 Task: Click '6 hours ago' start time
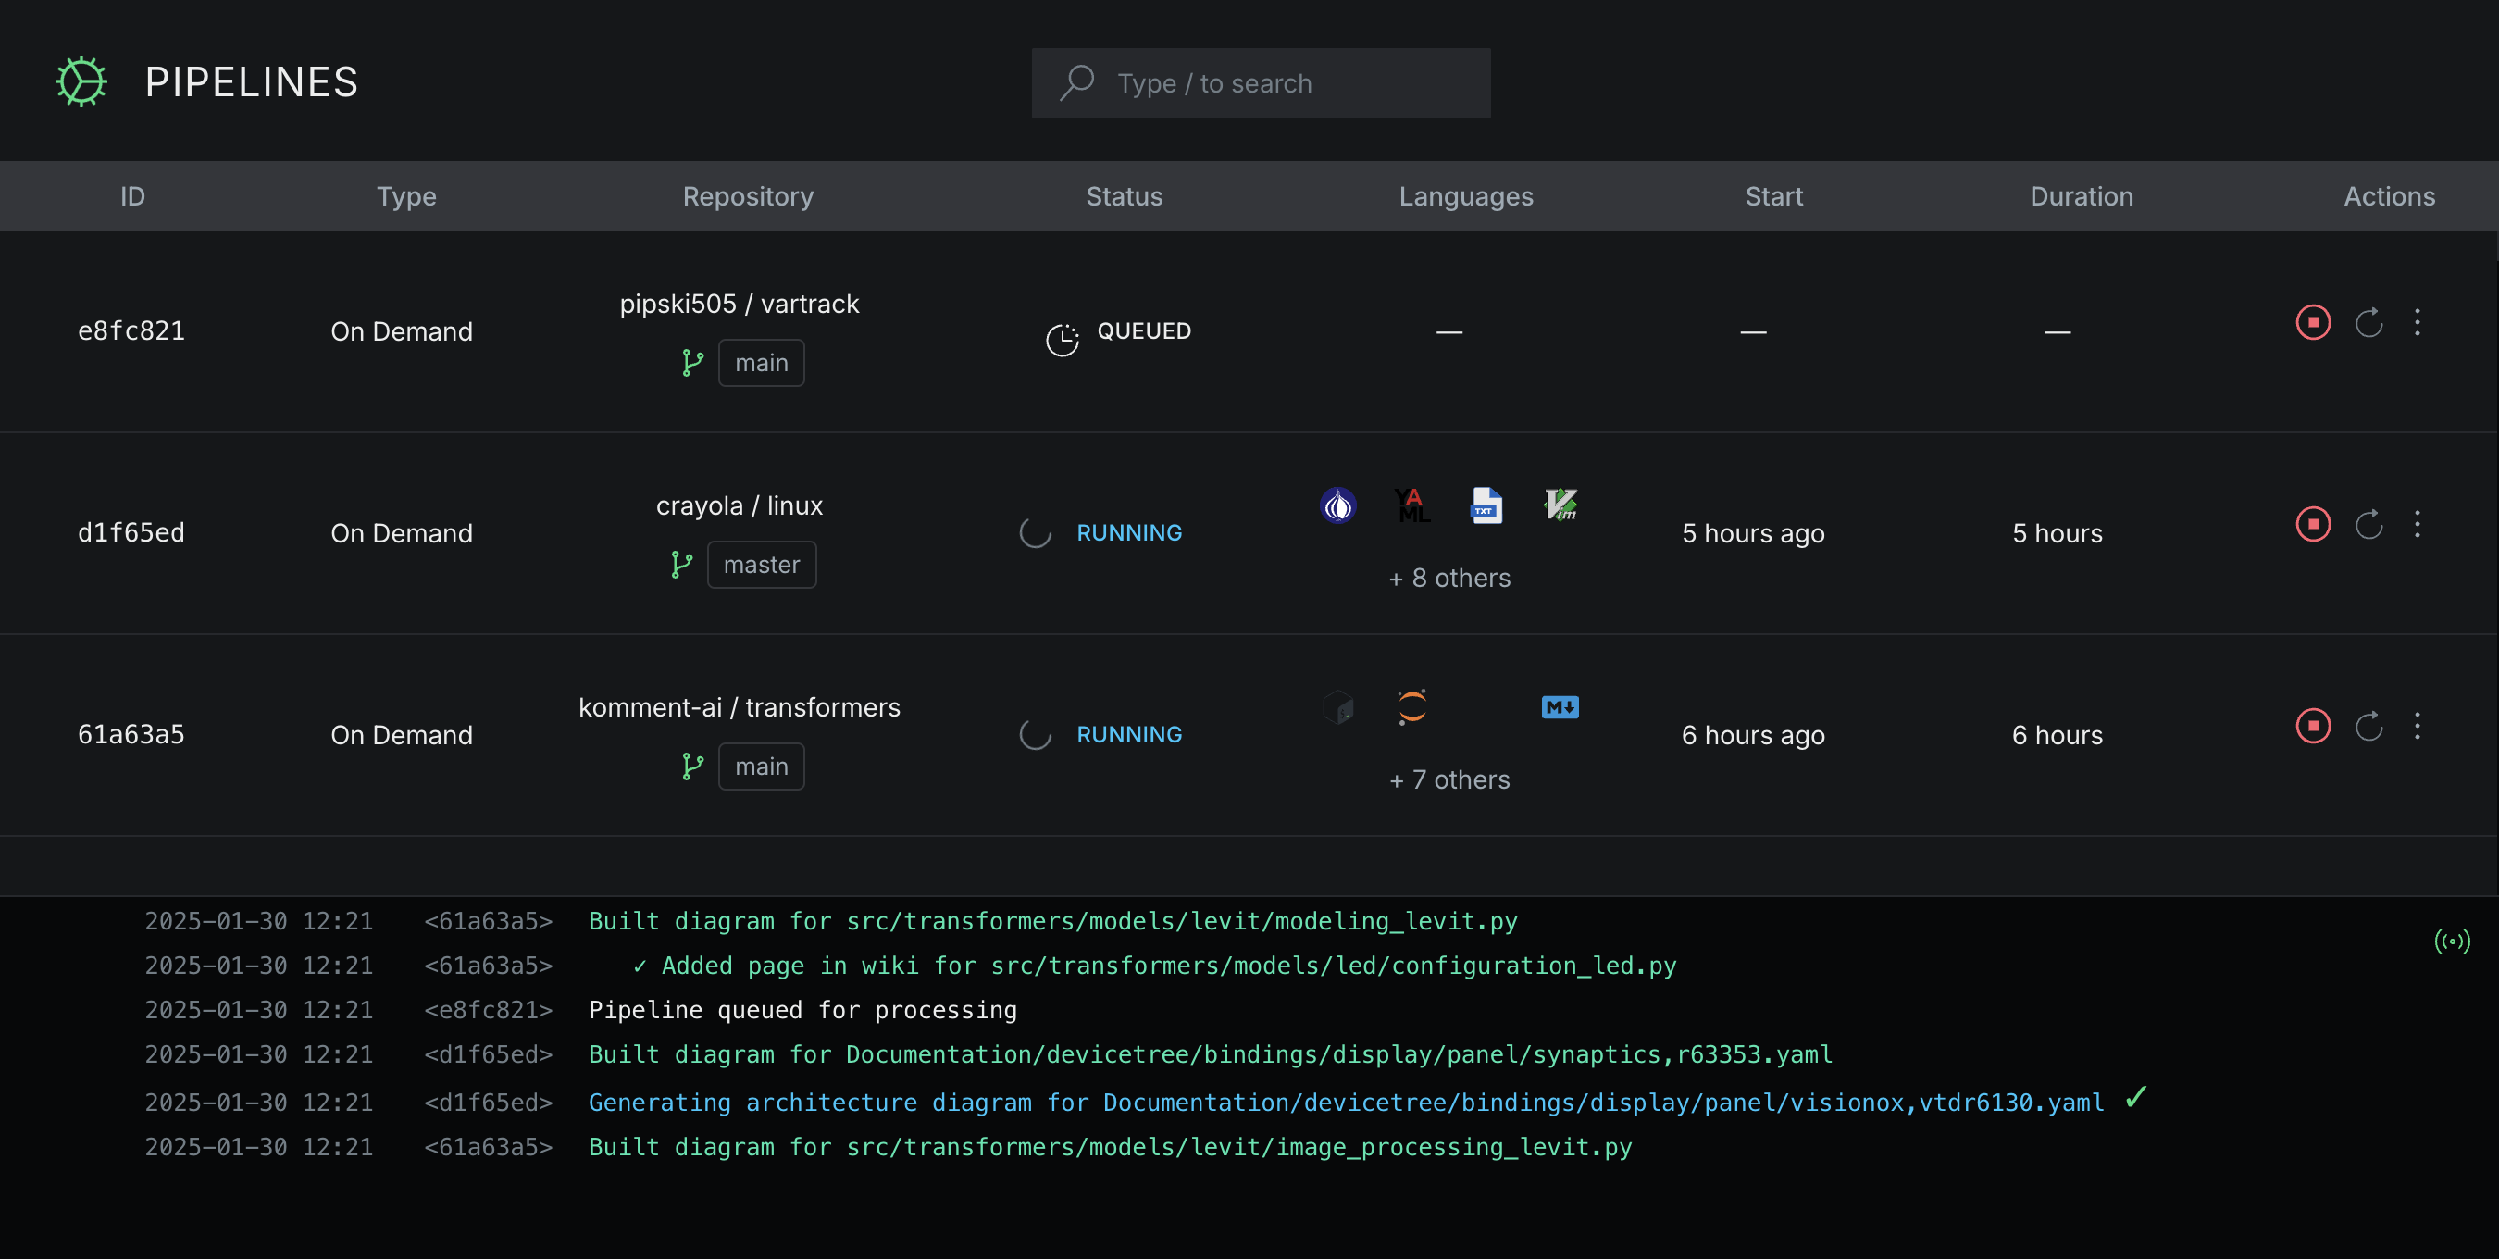(1753, 735)
